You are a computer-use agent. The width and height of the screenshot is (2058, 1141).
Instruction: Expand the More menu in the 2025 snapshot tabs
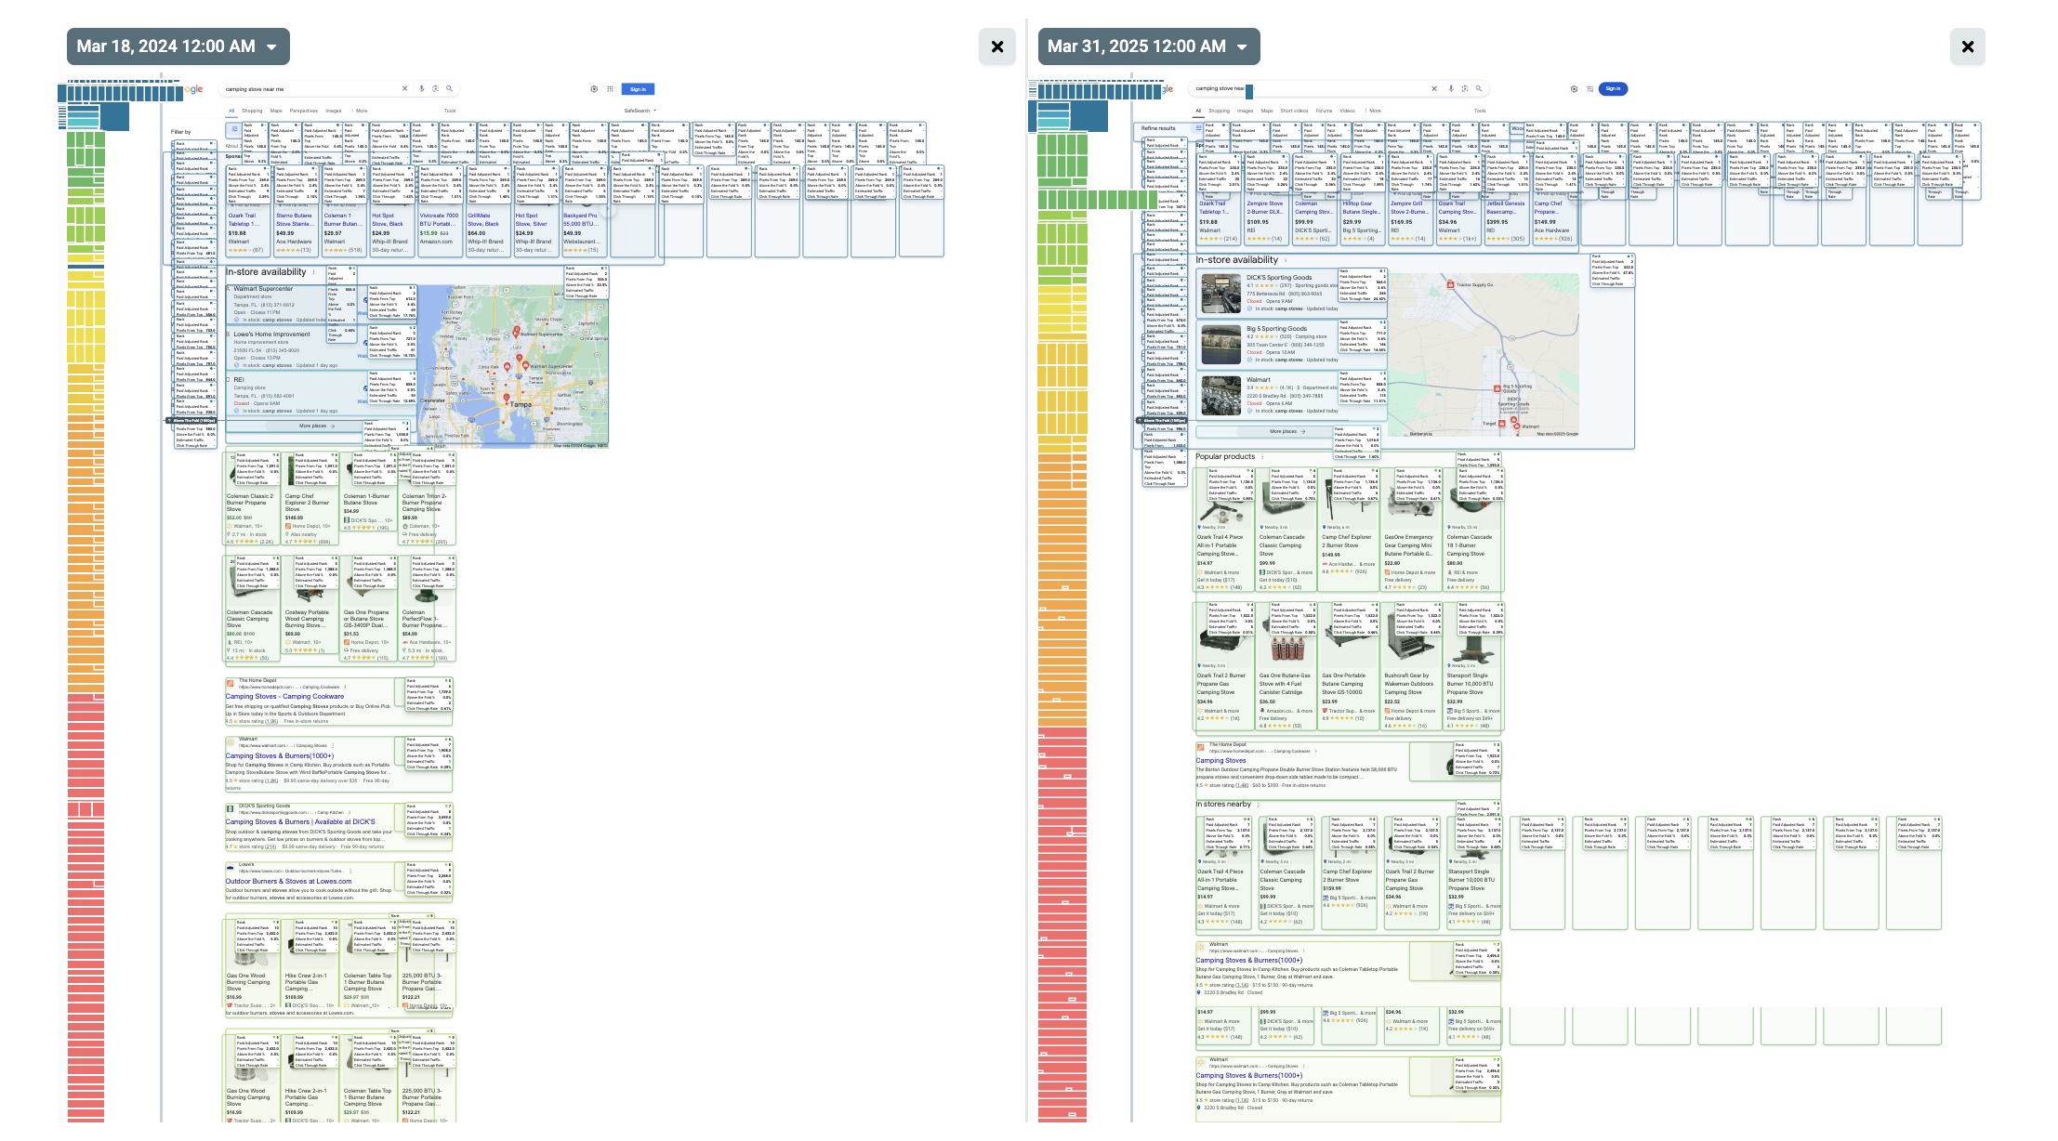tap(1374, 111)
